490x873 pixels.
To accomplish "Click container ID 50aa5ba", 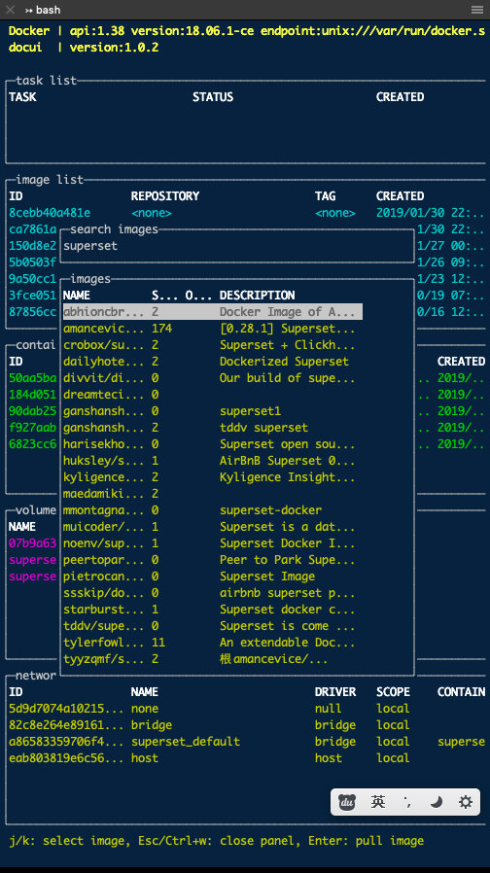I will (x=33, y=378).
